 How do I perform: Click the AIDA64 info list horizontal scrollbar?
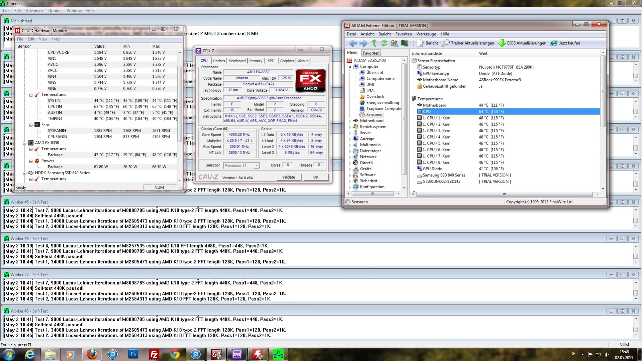coord(505,194)
